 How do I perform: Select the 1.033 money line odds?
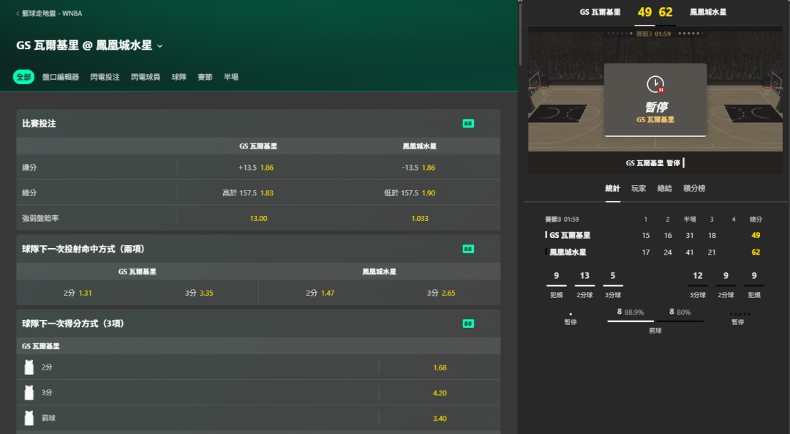point(419,218)
